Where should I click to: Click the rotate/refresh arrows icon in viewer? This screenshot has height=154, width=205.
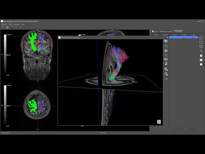pyautogui.click(x=166, y=64)
